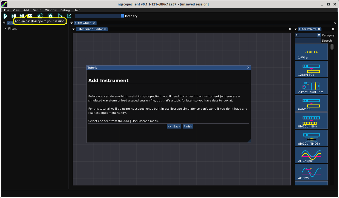This screenshot has height=198, width=339.
Task: Click the Intensity slider
Action: coord(99,16)
